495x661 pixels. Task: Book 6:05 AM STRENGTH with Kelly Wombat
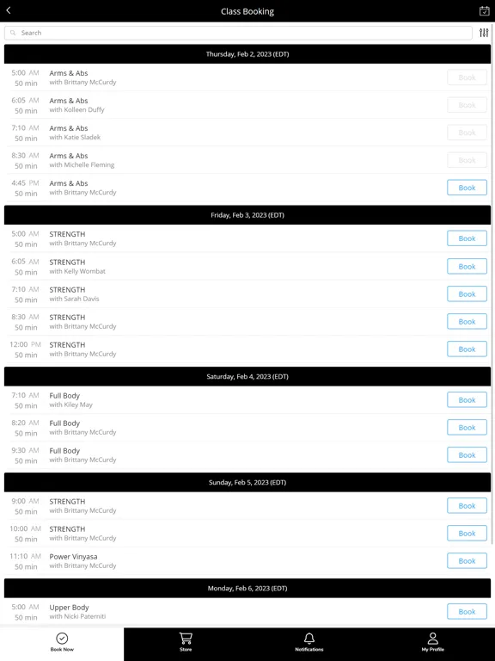pyautogui.click(x=467, y=267)
